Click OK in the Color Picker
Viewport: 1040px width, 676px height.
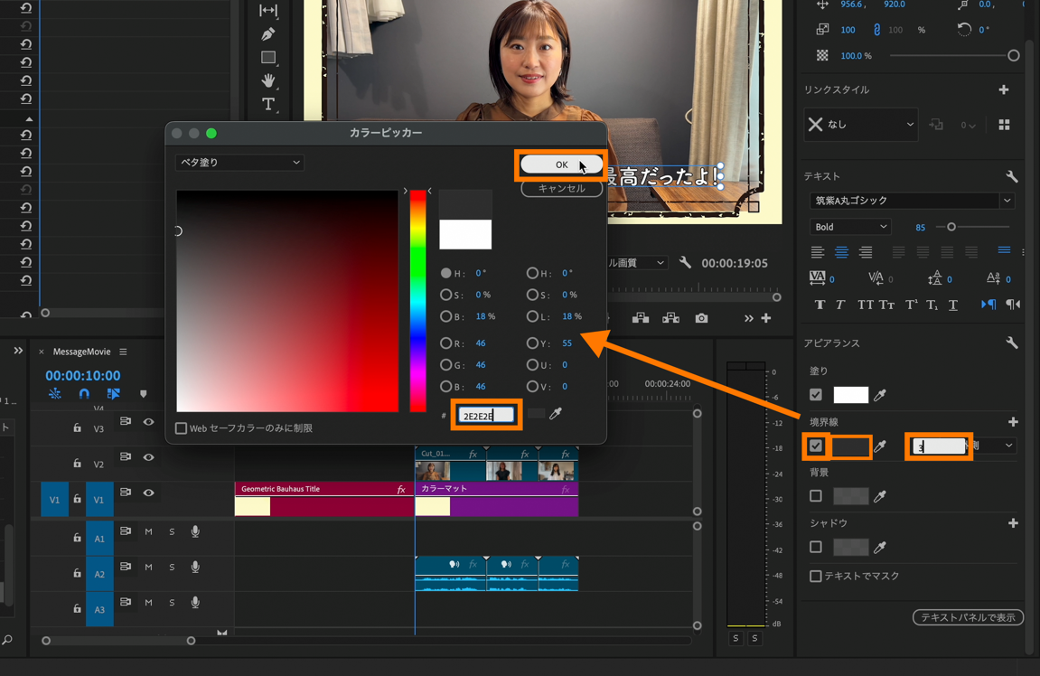point(562,164)
